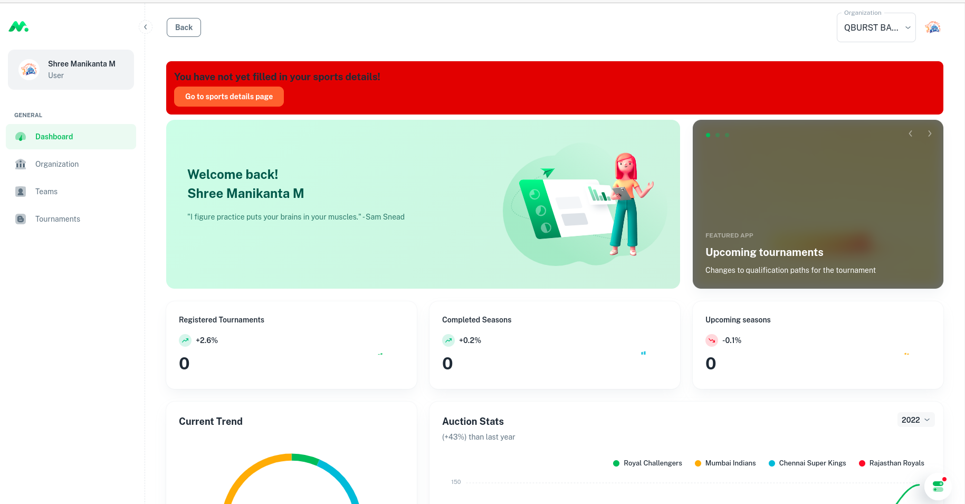The image size is (965, 504).
Task: Click the Back button
Action: 184,27
